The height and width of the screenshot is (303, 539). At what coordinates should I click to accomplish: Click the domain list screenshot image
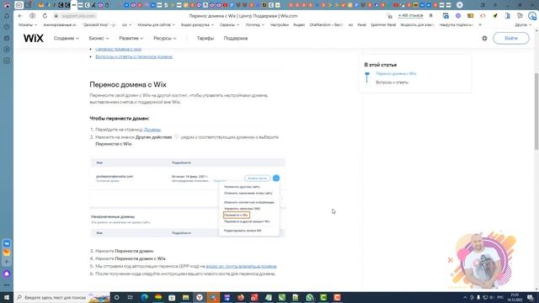click(187, 198)
